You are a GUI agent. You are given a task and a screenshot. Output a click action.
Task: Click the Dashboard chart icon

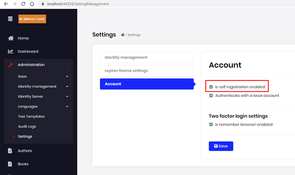click(x=11, y=51)
